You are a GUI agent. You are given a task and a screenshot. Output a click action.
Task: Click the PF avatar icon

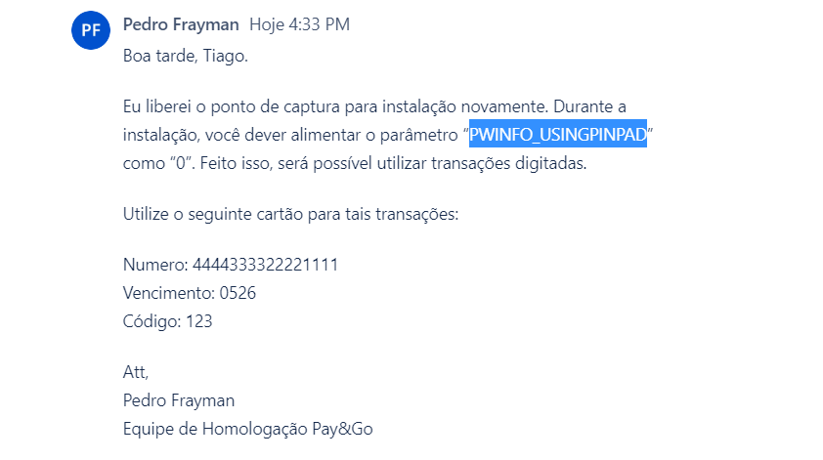click(x=91, y=30)
